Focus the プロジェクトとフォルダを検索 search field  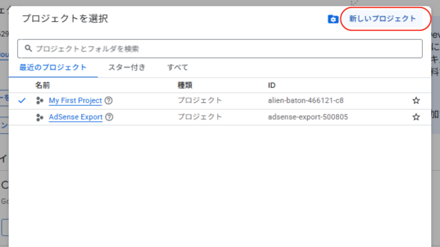coord(220,49)
